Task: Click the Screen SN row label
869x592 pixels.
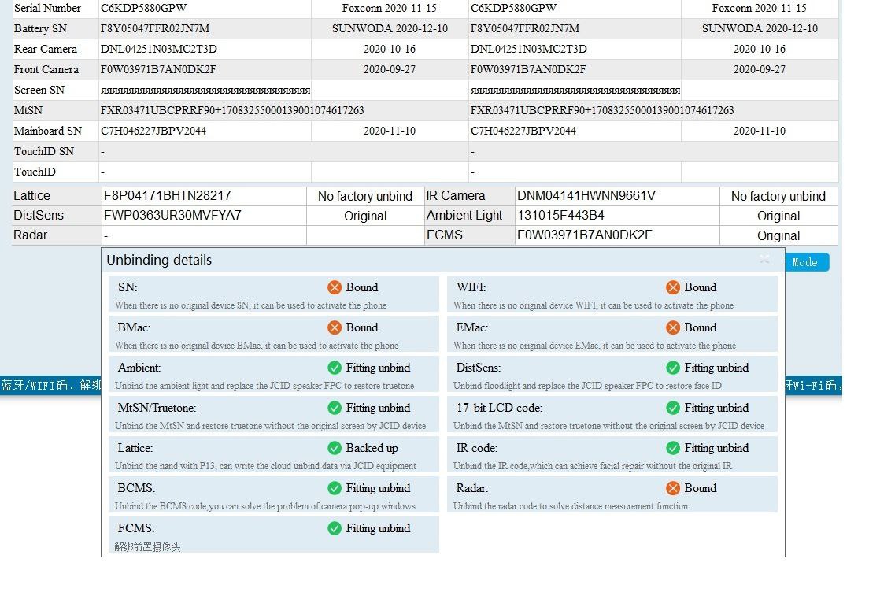Action: [39, 90]
